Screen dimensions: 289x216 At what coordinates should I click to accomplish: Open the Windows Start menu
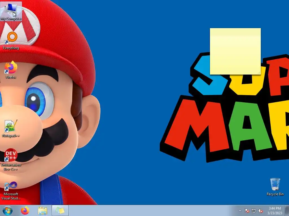[8, 210]
